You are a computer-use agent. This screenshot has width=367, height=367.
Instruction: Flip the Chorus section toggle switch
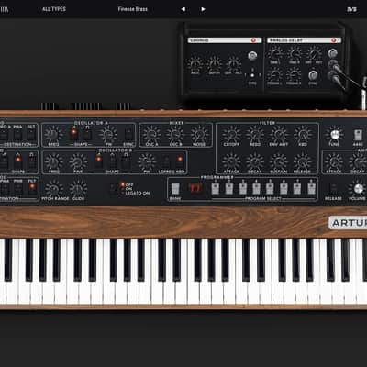click(252, 56)
